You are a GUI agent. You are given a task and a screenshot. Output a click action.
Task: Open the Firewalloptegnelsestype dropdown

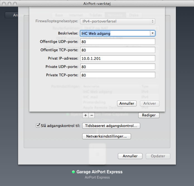point(117,21)
